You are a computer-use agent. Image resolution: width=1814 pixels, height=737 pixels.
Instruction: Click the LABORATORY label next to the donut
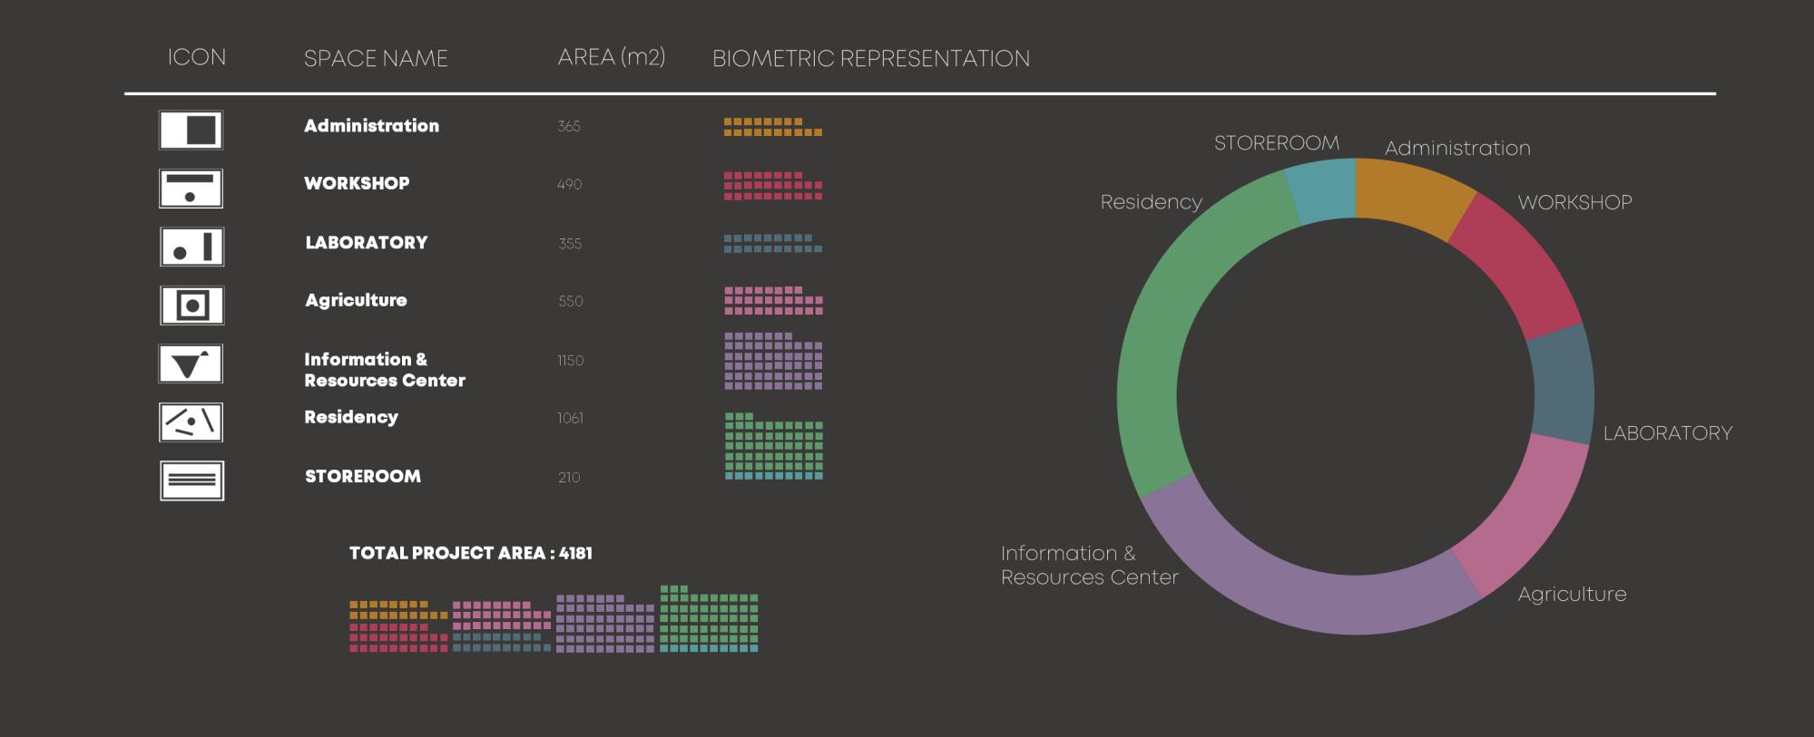tap(1667, 433)
